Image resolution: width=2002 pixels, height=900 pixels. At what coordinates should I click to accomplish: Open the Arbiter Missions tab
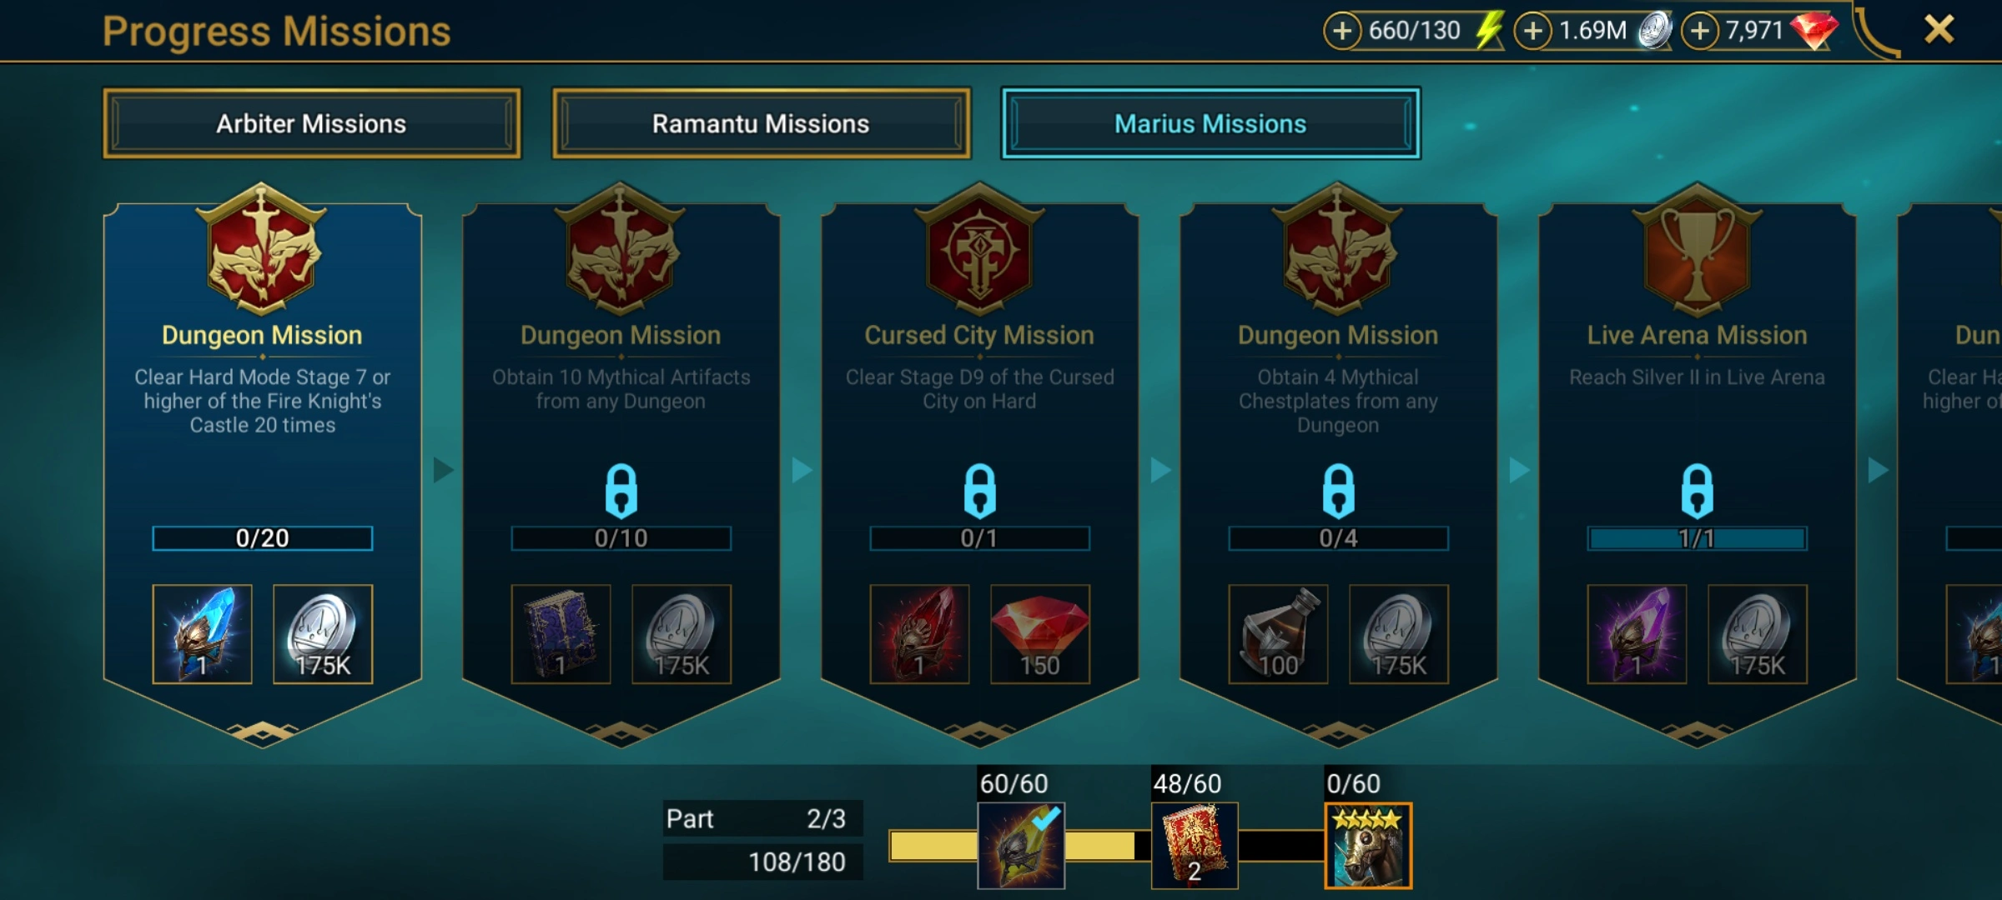point(312,123)
